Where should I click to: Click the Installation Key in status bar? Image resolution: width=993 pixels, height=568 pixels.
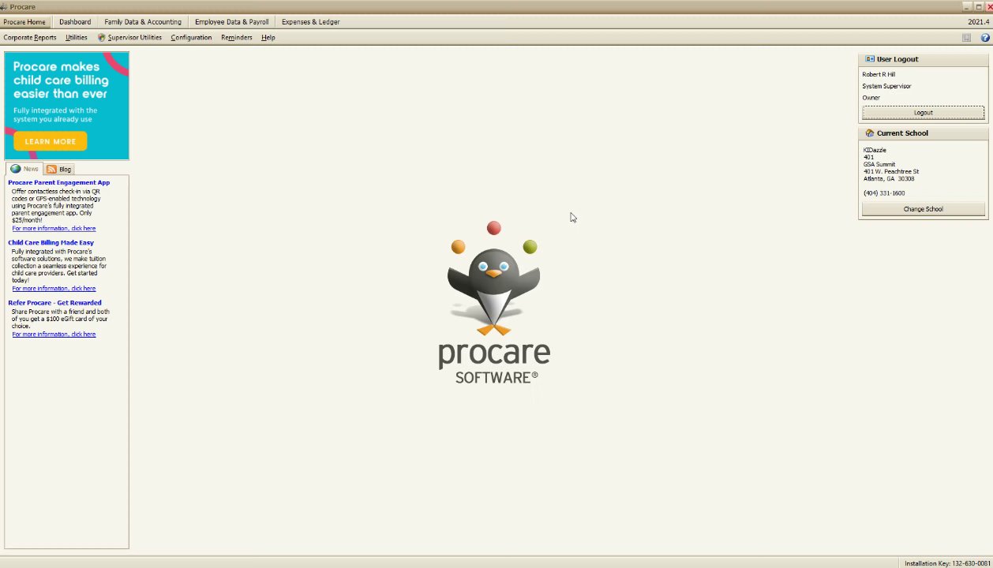click(948, 563)
